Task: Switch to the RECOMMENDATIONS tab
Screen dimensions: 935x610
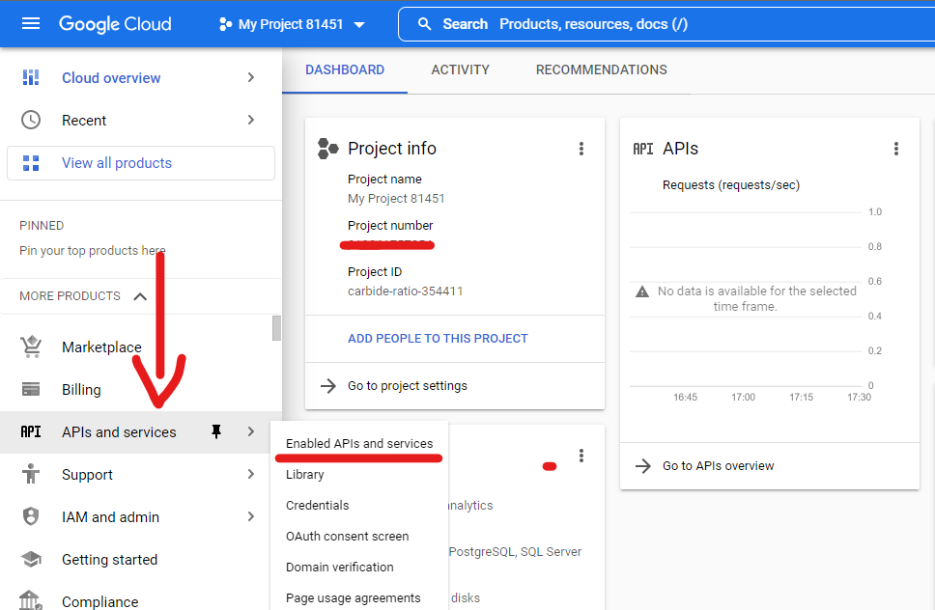Action: pos(601,70)
